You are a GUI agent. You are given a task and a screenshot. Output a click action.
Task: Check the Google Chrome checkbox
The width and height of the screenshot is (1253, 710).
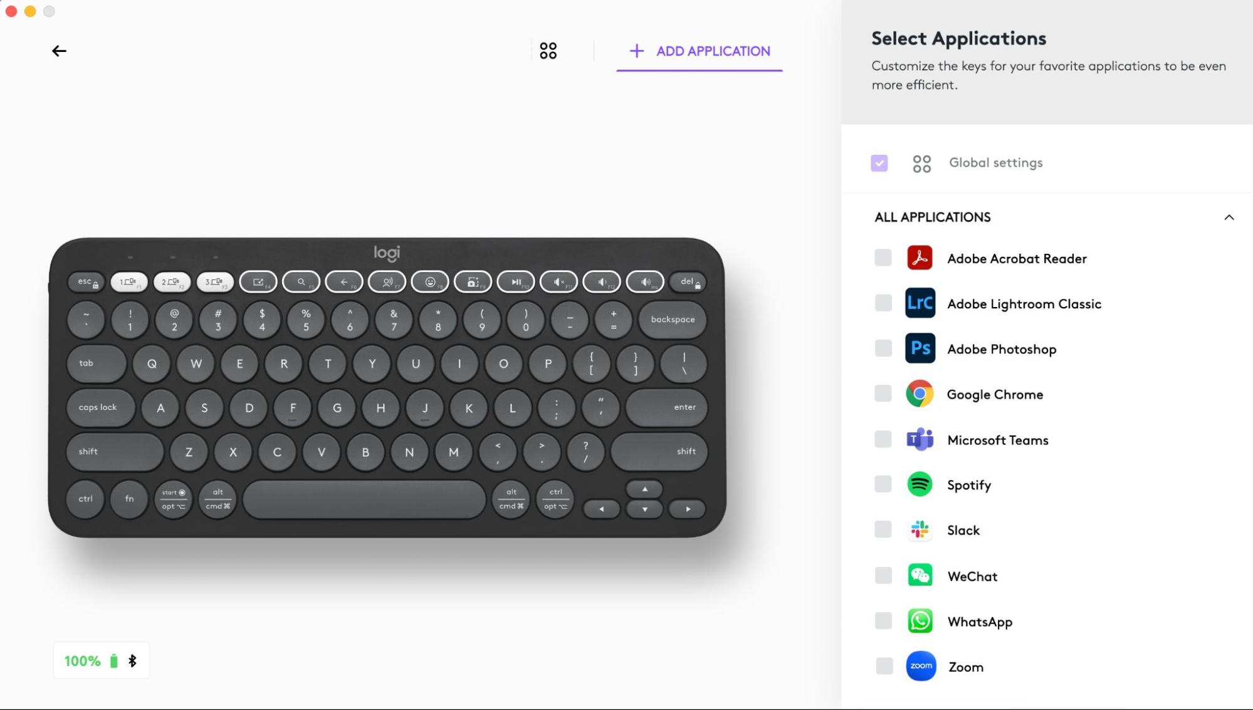pyautogui.click(x=883, y=394)
